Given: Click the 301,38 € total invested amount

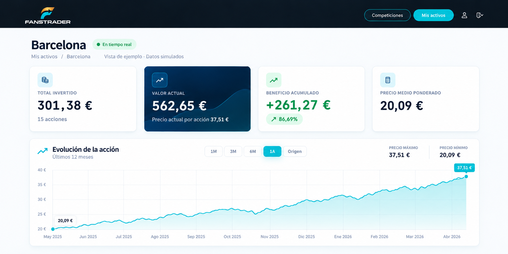Looking at the screenshot, I should (x=65, y=105).
